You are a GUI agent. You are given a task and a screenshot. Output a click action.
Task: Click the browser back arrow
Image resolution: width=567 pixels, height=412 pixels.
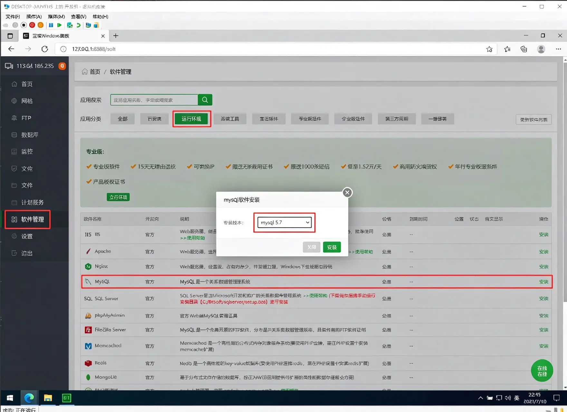pos(11,49)
